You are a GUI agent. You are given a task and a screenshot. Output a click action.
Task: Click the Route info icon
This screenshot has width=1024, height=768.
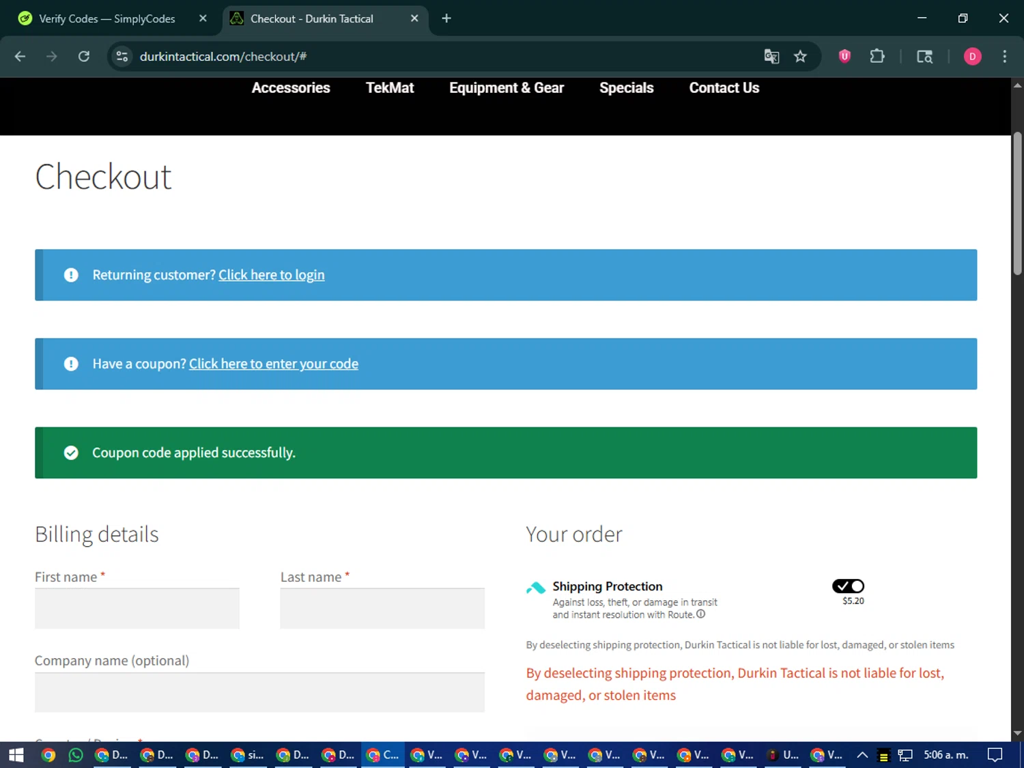pos(700,614)
